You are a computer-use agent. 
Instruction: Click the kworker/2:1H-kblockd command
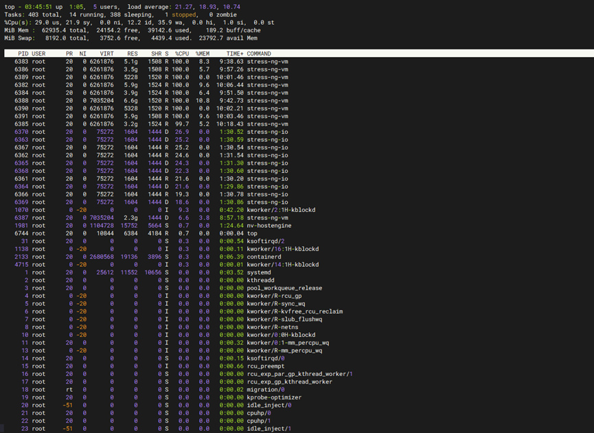[x=281, y=210]
